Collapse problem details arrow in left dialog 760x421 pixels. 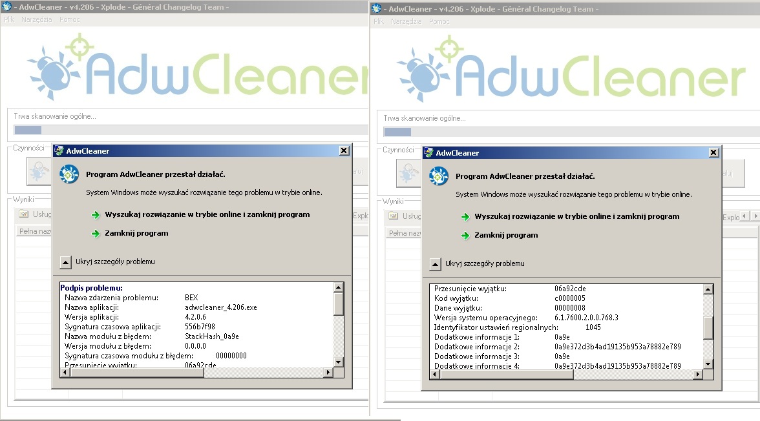click(x=65, y=262)
